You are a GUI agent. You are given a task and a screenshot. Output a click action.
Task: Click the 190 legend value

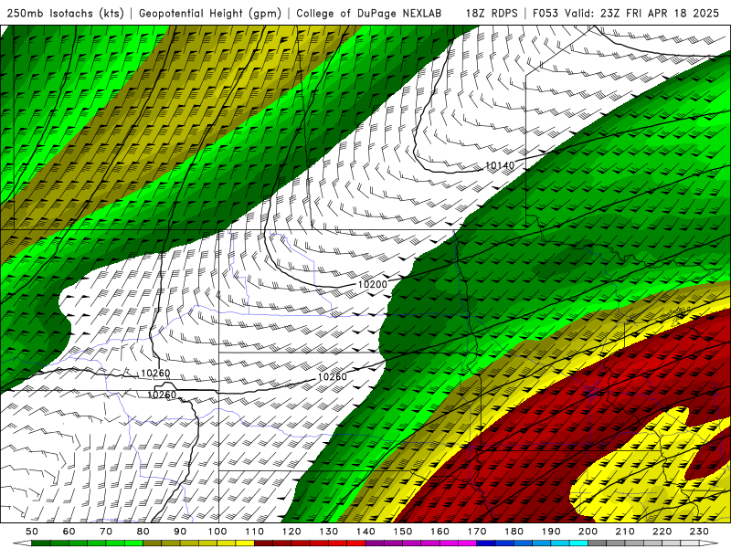point(551,532)
